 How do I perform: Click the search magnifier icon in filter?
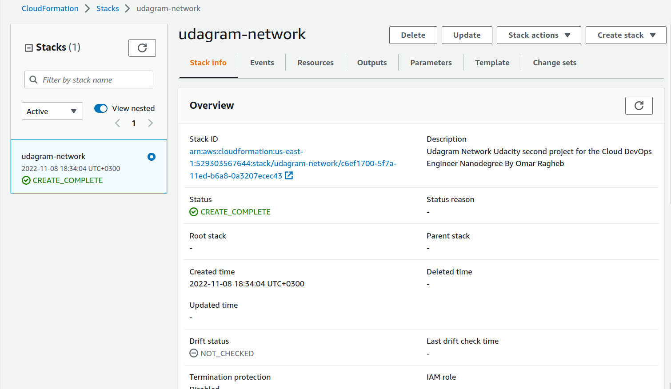(x=33, y=80)
